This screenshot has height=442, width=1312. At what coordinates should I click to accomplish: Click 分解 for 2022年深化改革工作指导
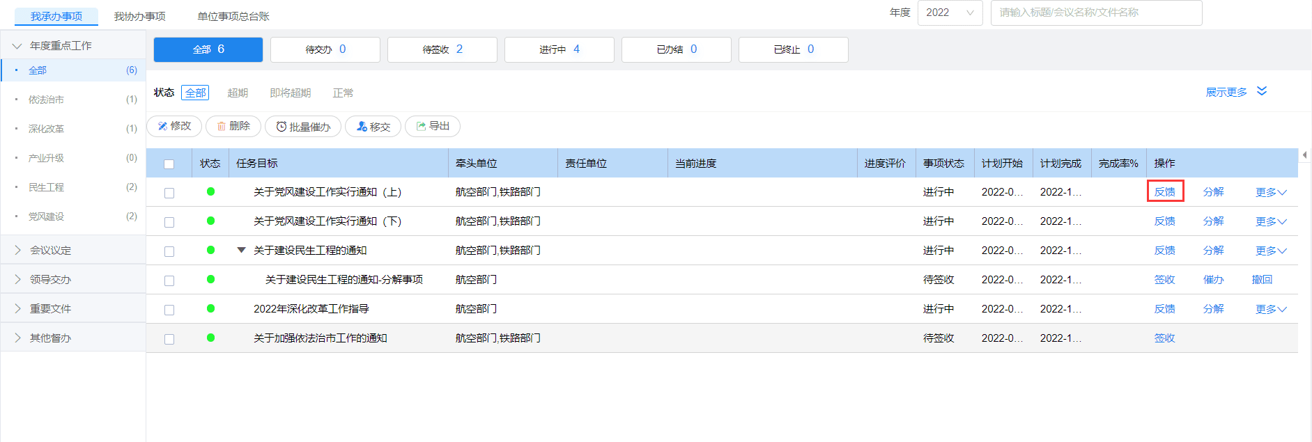coord(1214,308)
